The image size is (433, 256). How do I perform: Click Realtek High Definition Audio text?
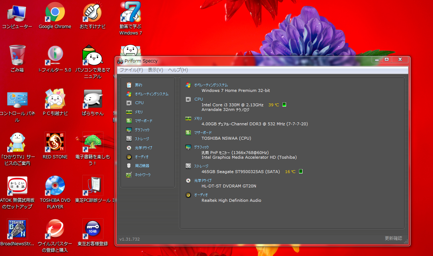(231, 200)
